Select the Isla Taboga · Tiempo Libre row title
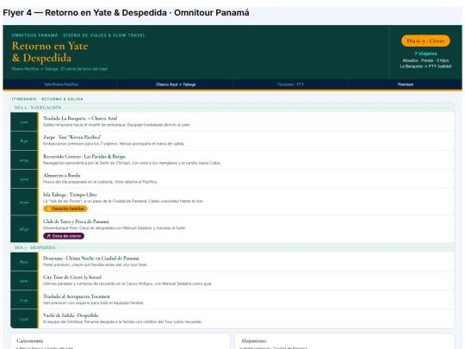The height and width of the screenshot is (349, 465). [x=70, y=195]
